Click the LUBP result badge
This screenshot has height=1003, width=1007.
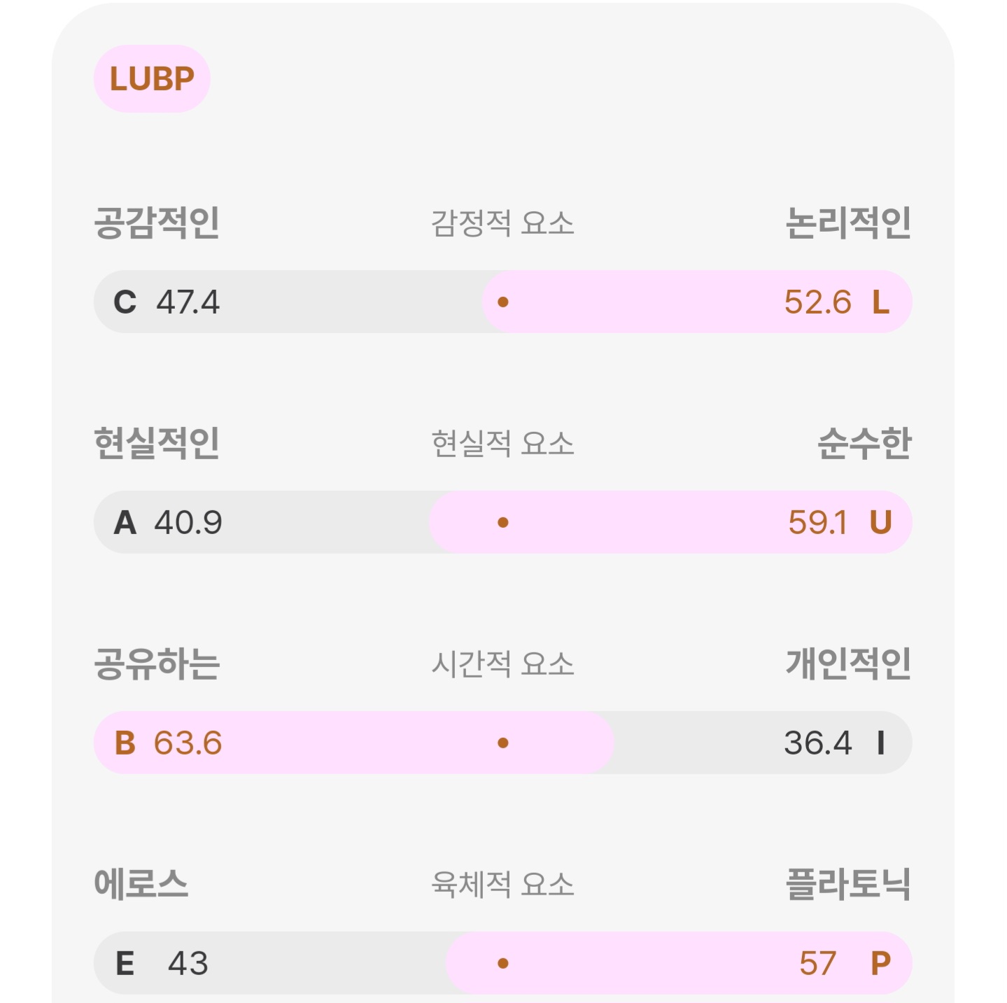click(152, 79)
